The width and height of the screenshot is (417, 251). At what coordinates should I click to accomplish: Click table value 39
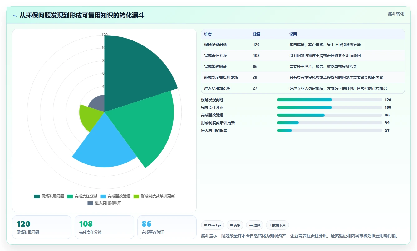click(255, 78)
